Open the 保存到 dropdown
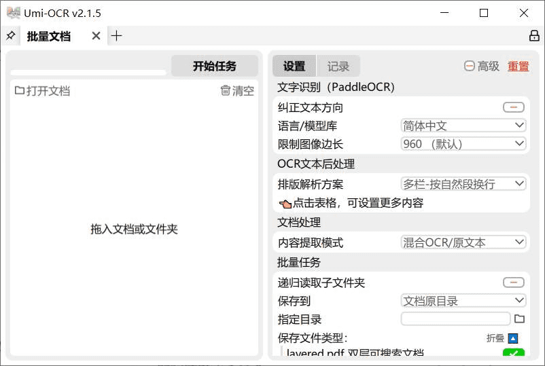 [463, 301]
